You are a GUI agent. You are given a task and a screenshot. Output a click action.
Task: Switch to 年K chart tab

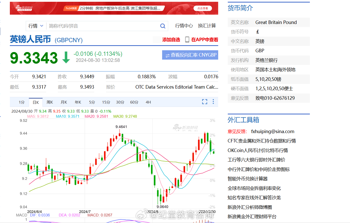click(78, 102)
